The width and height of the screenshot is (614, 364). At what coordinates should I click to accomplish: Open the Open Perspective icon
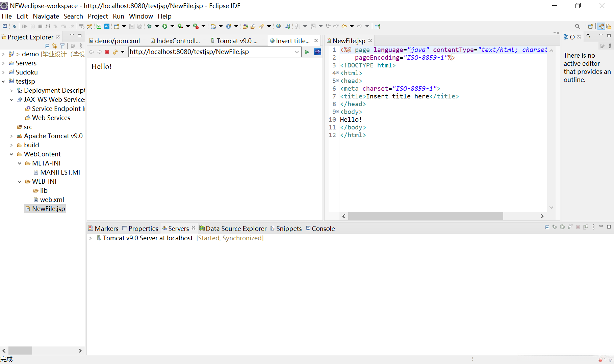[x=590, y=26]
